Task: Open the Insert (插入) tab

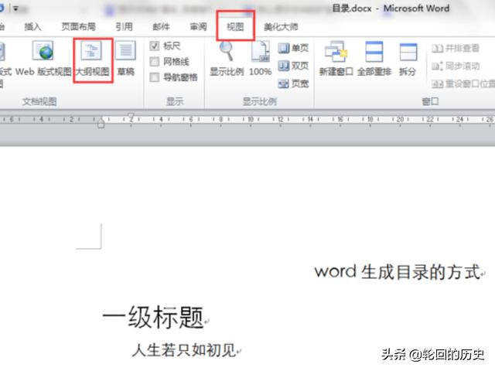Action: pos(32,27)
